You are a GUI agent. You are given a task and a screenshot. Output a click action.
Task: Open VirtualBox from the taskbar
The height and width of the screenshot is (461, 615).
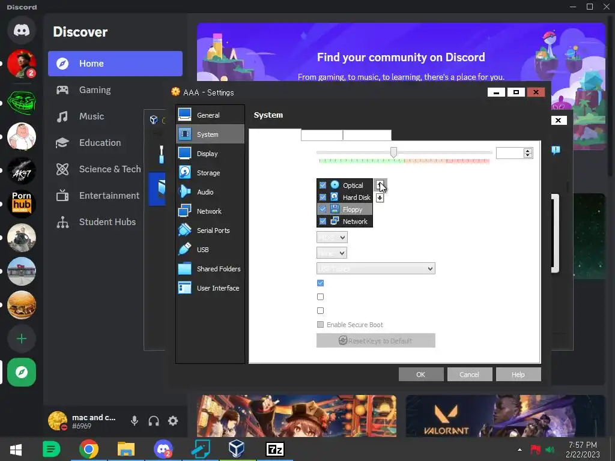(x=237, y=449)
